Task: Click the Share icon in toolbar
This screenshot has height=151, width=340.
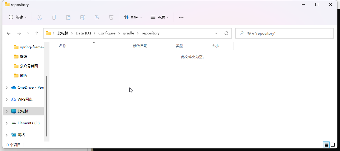Action: point(97,17)
